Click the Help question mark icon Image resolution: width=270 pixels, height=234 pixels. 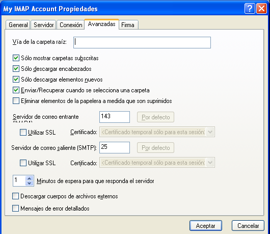pyautogui.click(x=250, y=9)
